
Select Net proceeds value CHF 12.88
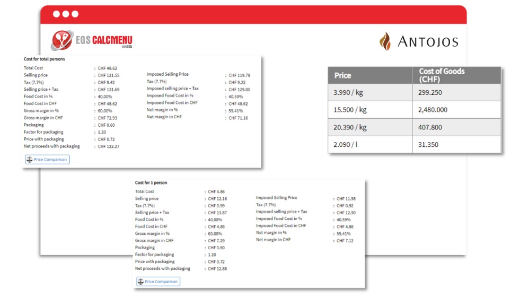point(217,269)
